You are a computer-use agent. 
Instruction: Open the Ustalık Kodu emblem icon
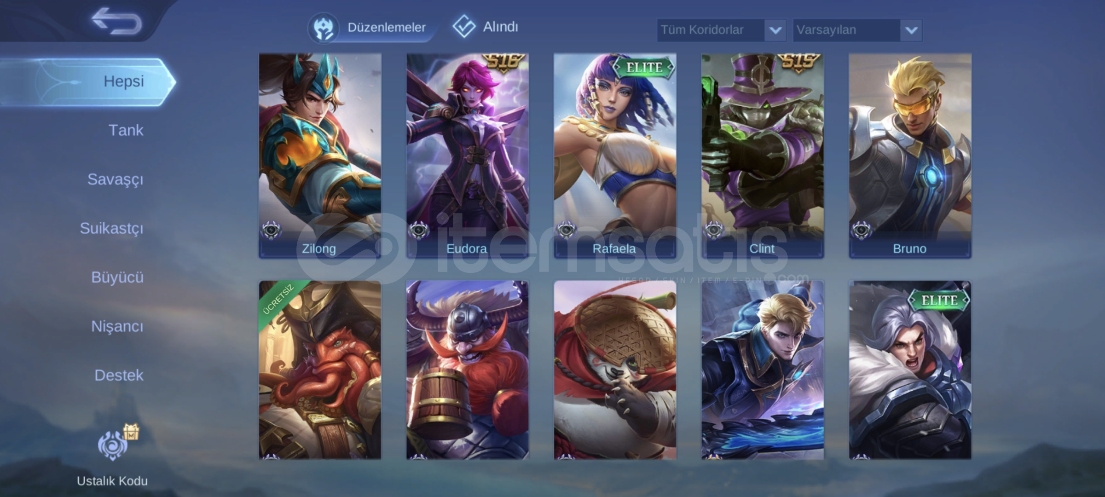click(112, 445)
